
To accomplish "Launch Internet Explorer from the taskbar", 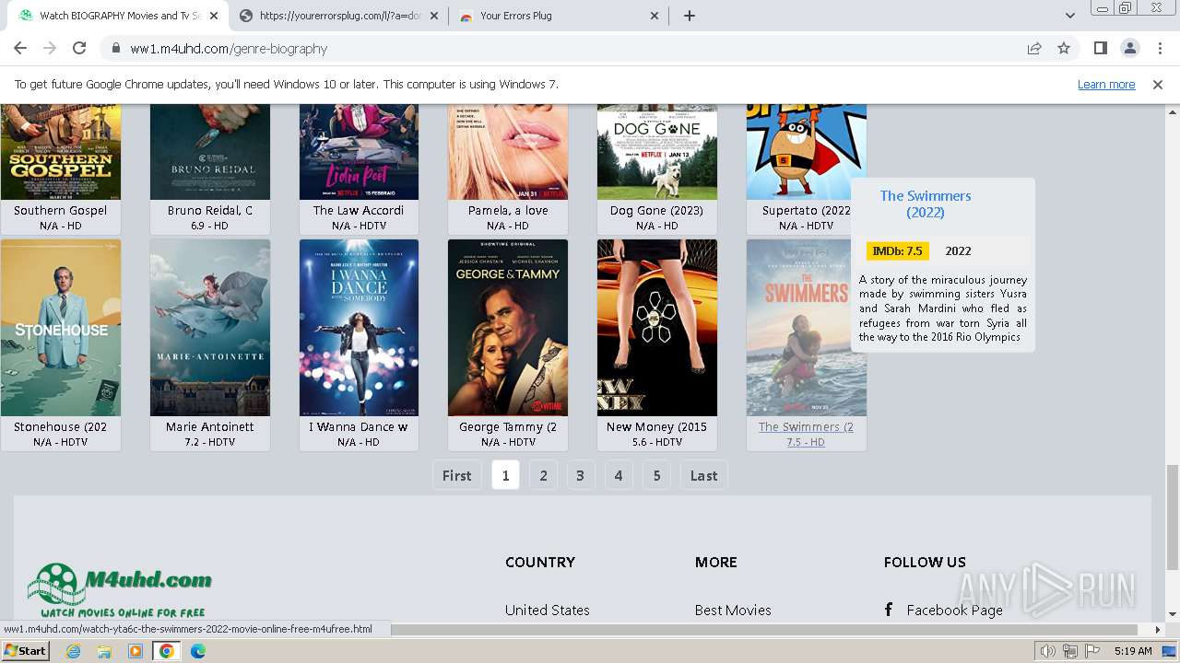I will 73,651.
